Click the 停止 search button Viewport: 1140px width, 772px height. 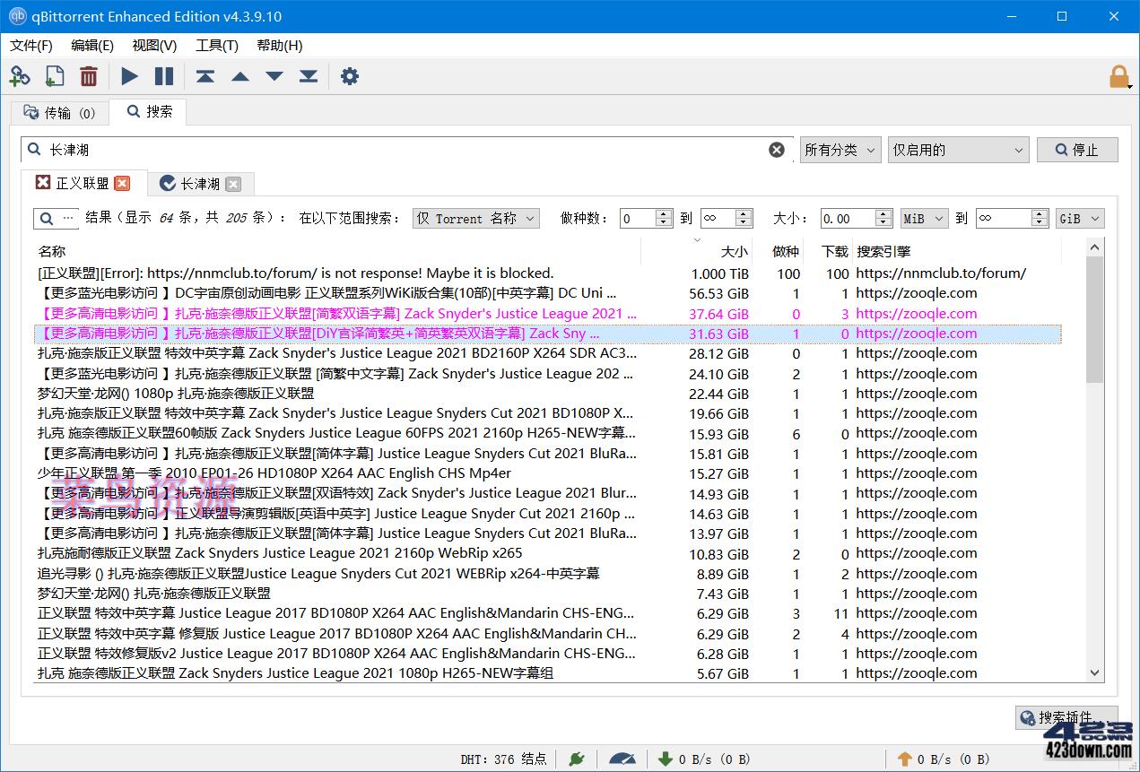point(1077,150)
